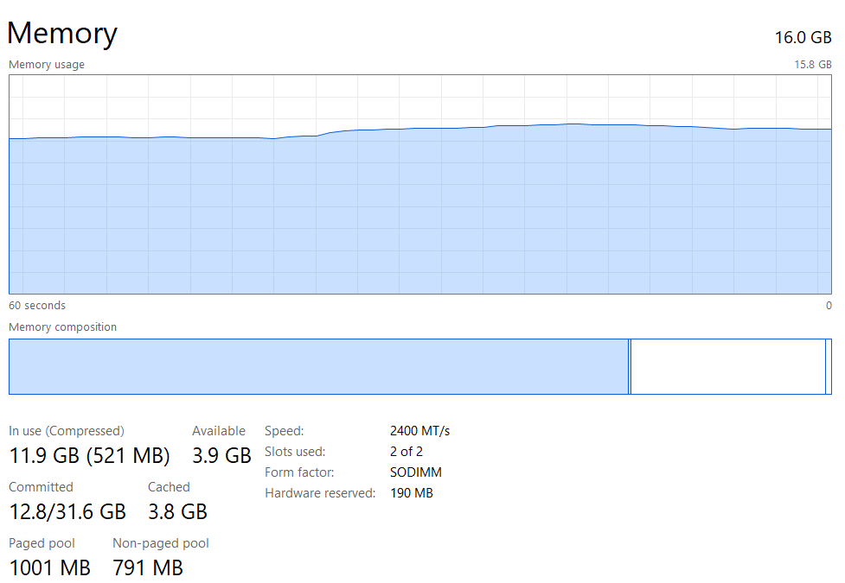Click the Memory heading title
Image resolution: width=845 pixels, height=583 pixels.
tap(62, 33)
